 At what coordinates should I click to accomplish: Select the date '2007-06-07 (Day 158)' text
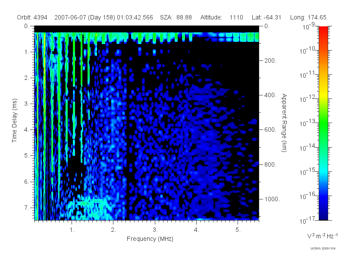(x=85, y=17)
